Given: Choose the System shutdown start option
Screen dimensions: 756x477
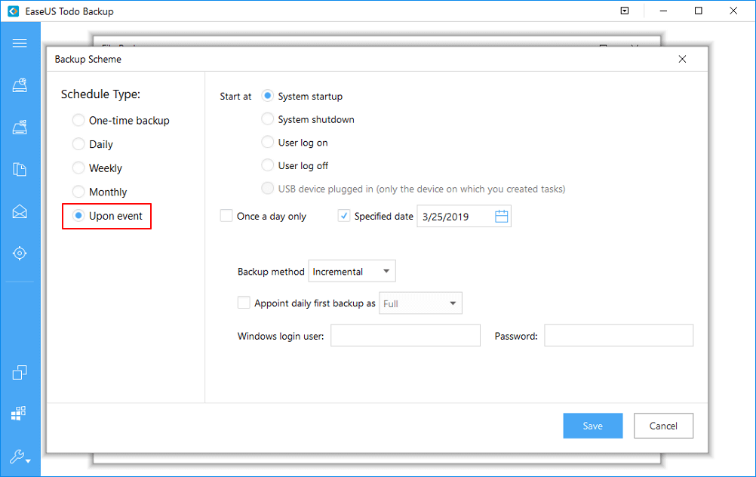Looking at the screenshot, I should (267, 119).
